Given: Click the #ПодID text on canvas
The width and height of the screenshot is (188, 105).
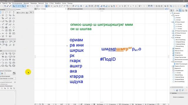Looking at the screenshot, I should point(108,59).
